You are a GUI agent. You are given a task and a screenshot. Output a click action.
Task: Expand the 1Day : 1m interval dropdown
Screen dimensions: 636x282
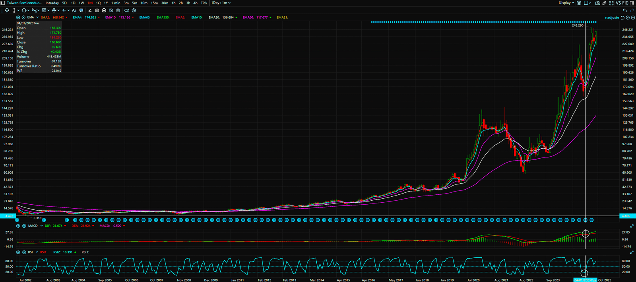tap(221, 3)
